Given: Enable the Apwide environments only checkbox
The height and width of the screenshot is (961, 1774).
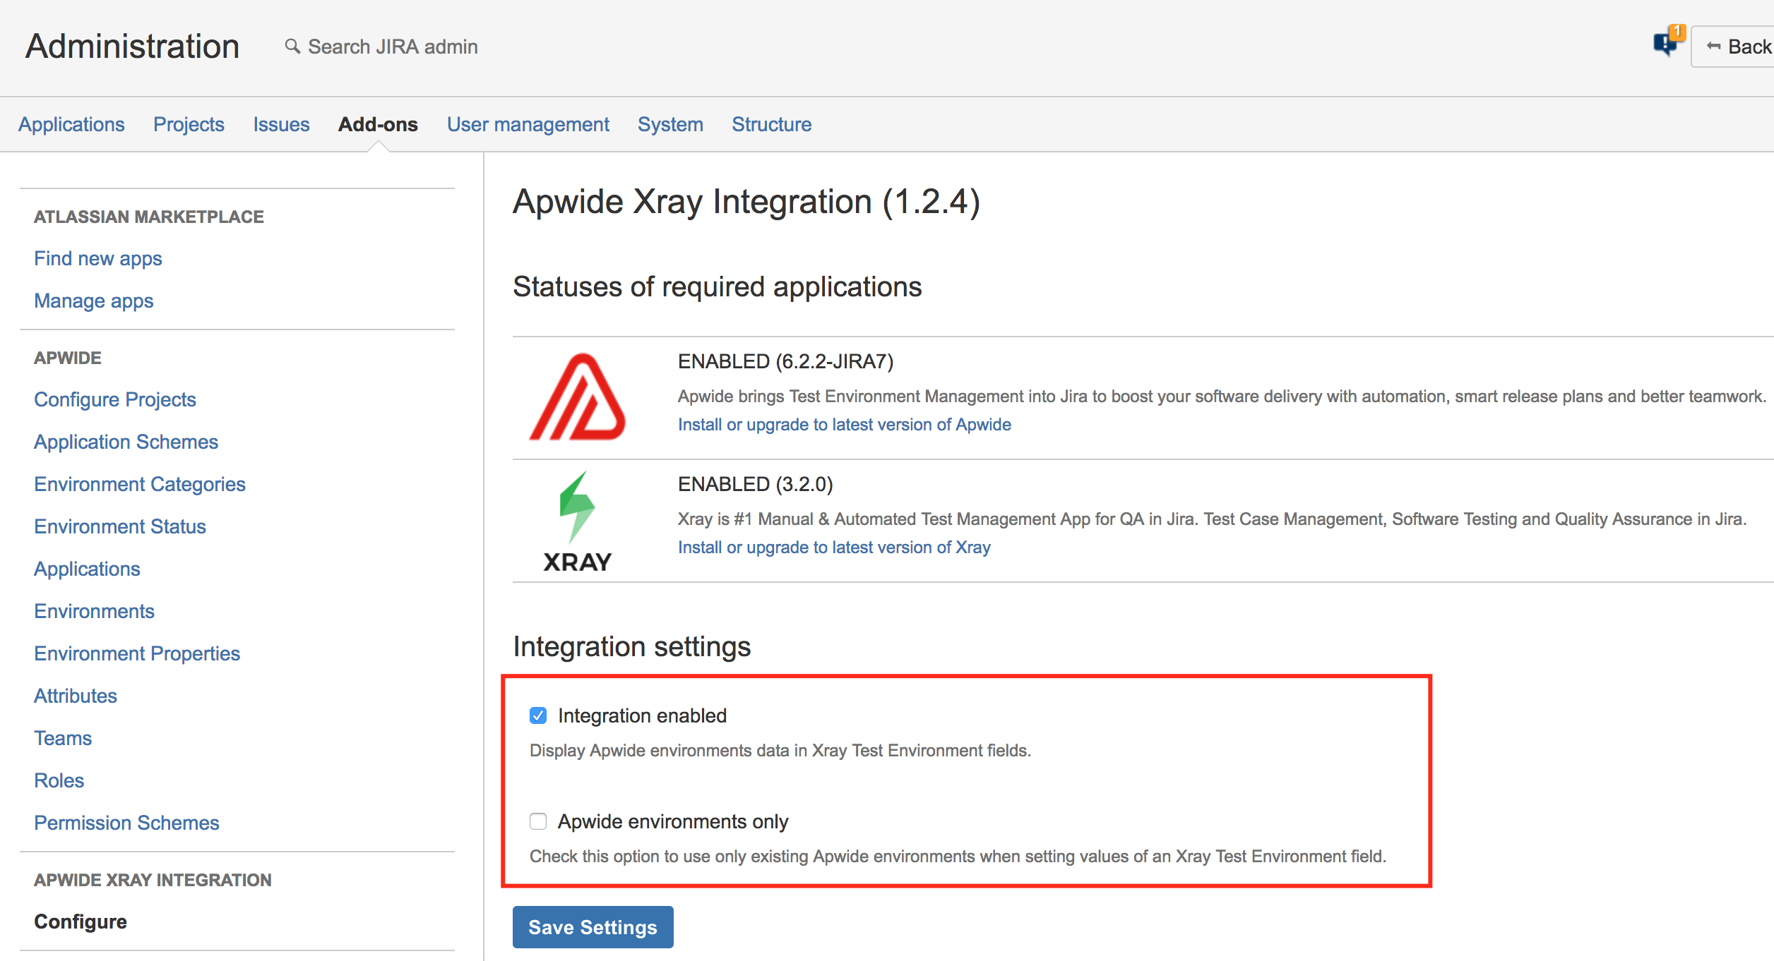Looking at the screenshot, I should coord(538,821).
